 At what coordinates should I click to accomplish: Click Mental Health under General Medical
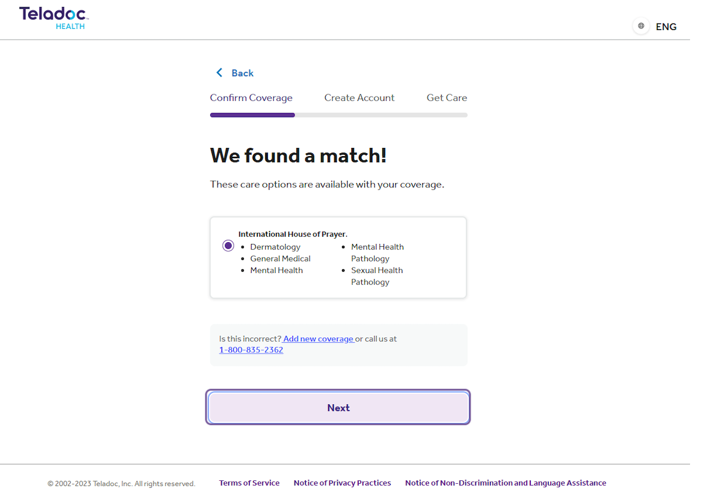click(276, 270)
